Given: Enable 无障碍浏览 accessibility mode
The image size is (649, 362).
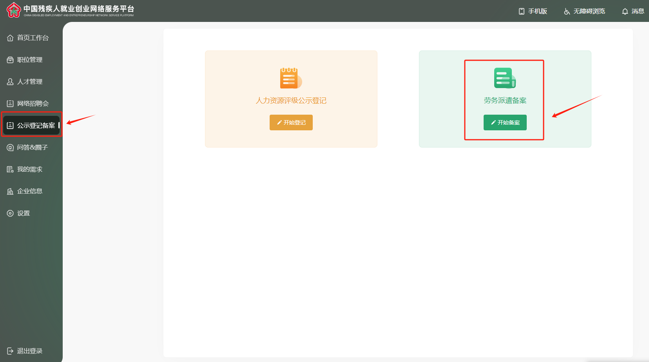Looking at the screenshot, I should click(x=584, y=11).
